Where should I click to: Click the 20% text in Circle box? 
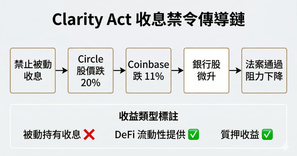point(90,82)
